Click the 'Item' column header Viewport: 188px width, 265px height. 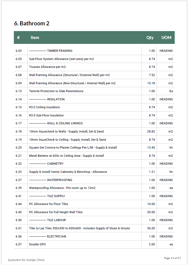35,38
